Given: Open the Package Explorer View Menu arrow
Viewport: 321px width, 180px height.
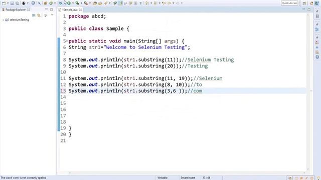Looking at the screenshot, I should coord(52,15).
